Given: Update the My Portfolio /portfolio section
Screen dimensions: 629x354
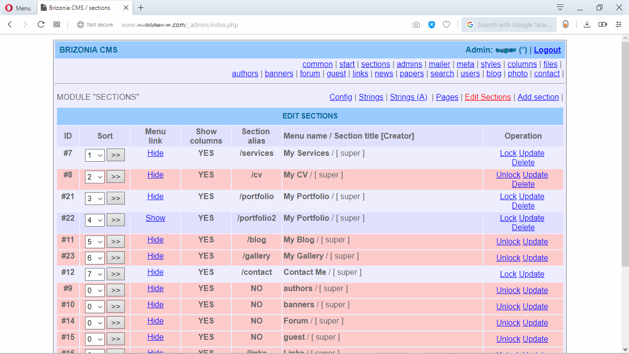Looking at the screenshot, I should point(532,197).
